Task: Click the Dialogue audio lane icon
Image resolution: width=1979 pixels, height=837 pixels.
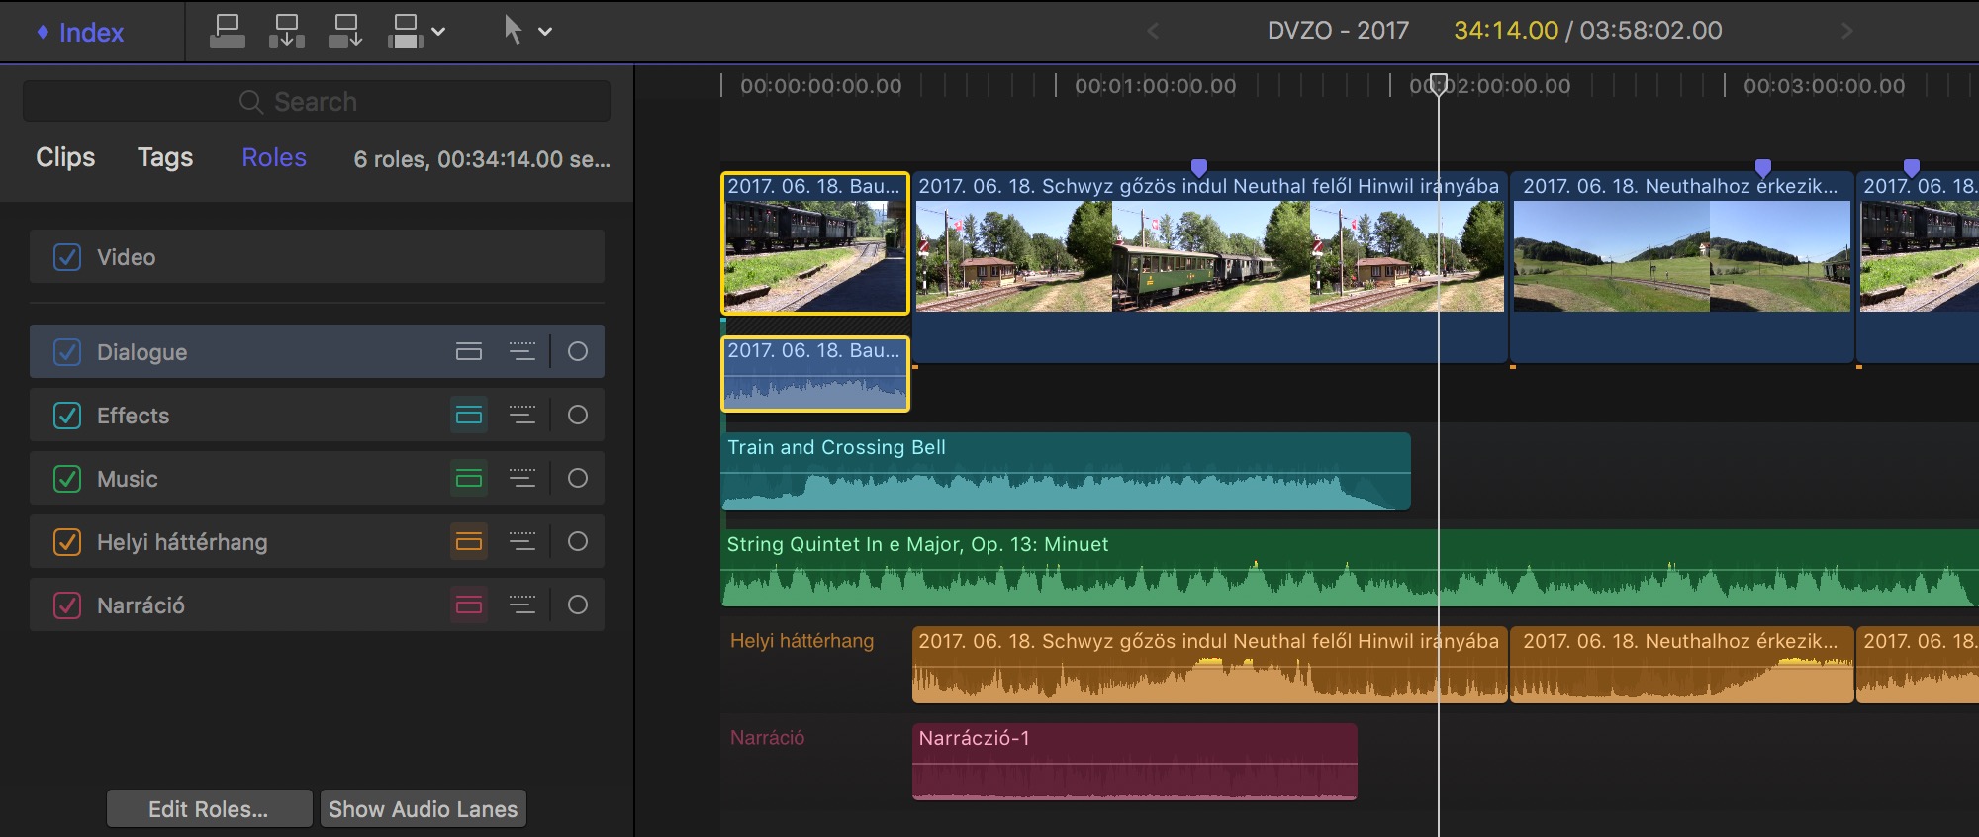Action: pyautogui.click(x=469, y=352)
